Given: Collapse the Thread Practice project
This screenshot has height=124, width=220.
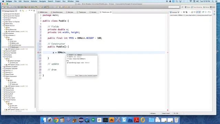Looking at the screenshot, I should [x=3, y=100].
